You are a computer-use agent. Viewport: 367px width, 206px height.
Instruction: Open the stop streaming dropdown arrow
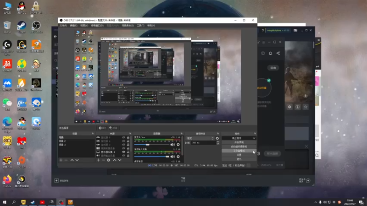[x=254, y=138]
